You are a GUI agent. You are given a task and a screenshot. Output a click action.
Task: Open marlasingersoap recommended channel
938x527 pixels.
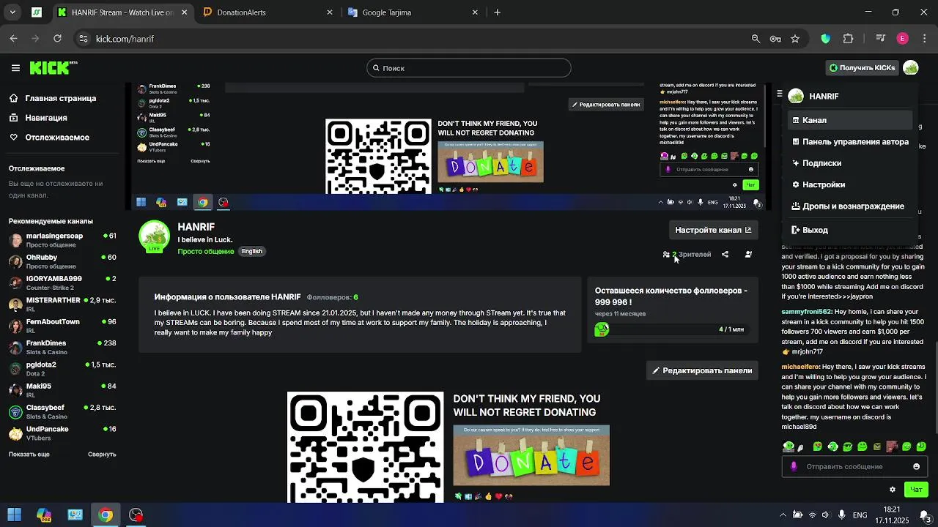(62, 240)
